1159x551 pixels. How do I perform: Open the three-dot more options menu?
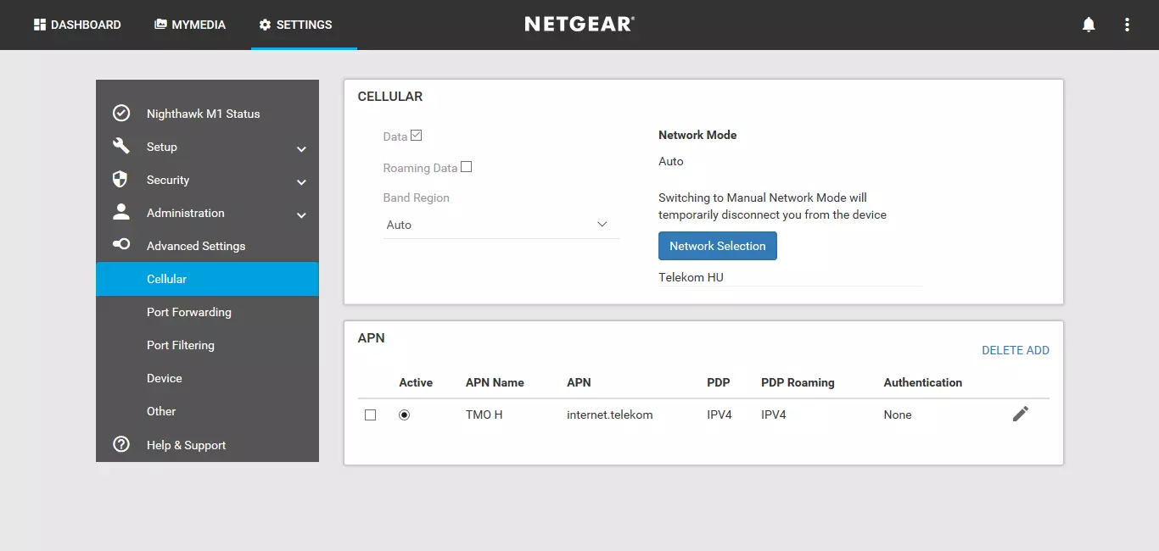coord(1127,25)
